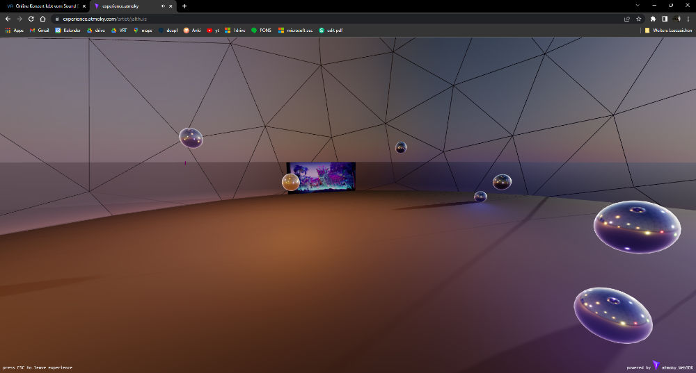View site security info via lock icon
Screen dimensions: 696x373
tap(57, 19)
